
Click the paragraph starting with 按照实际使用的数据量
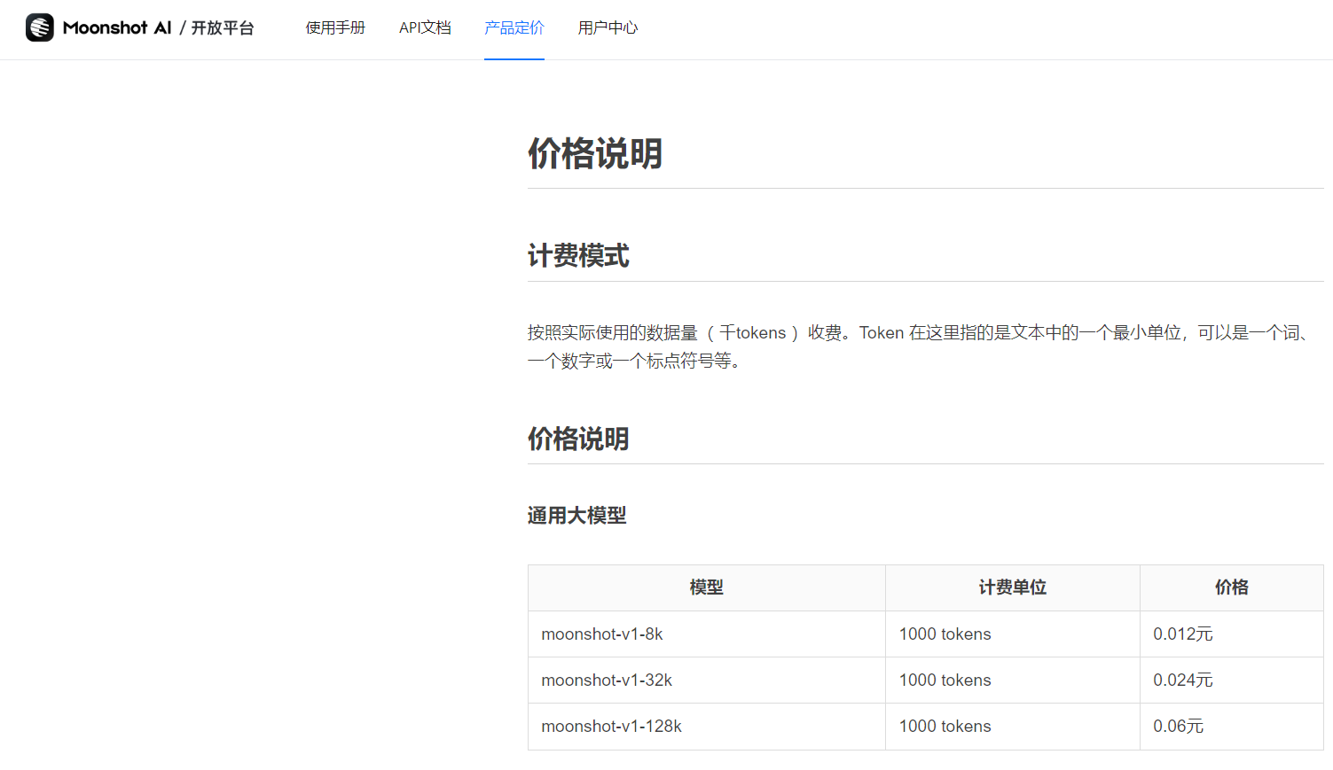921,346
